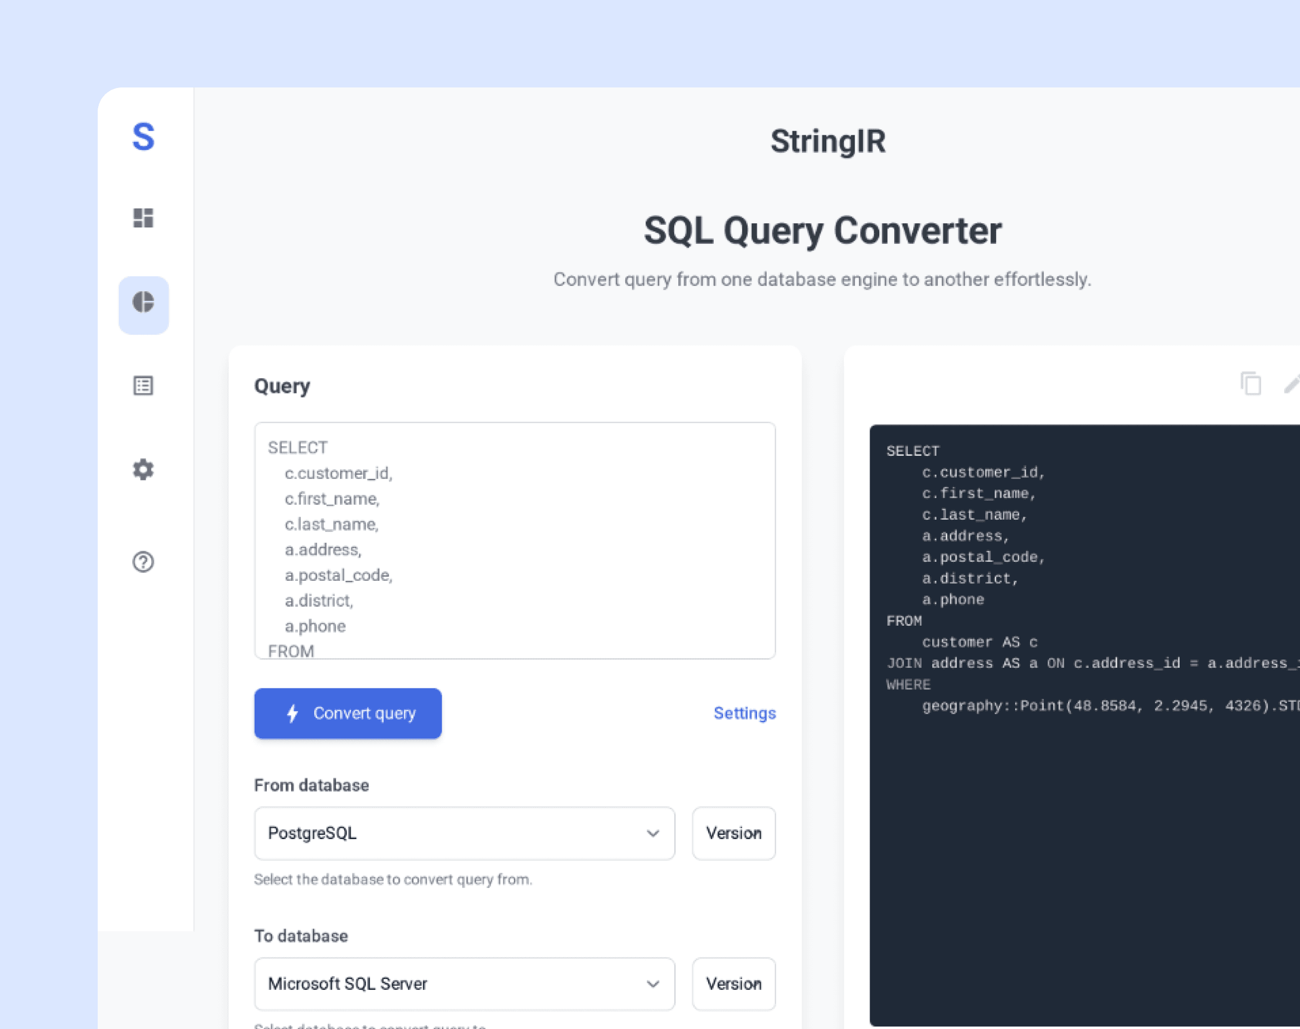Image resolution: width=1300 pixels, height=1029 pixels.
Task: Click the Microsoft SQL Server dropdown chevron
Action: (x=653, y=984)
